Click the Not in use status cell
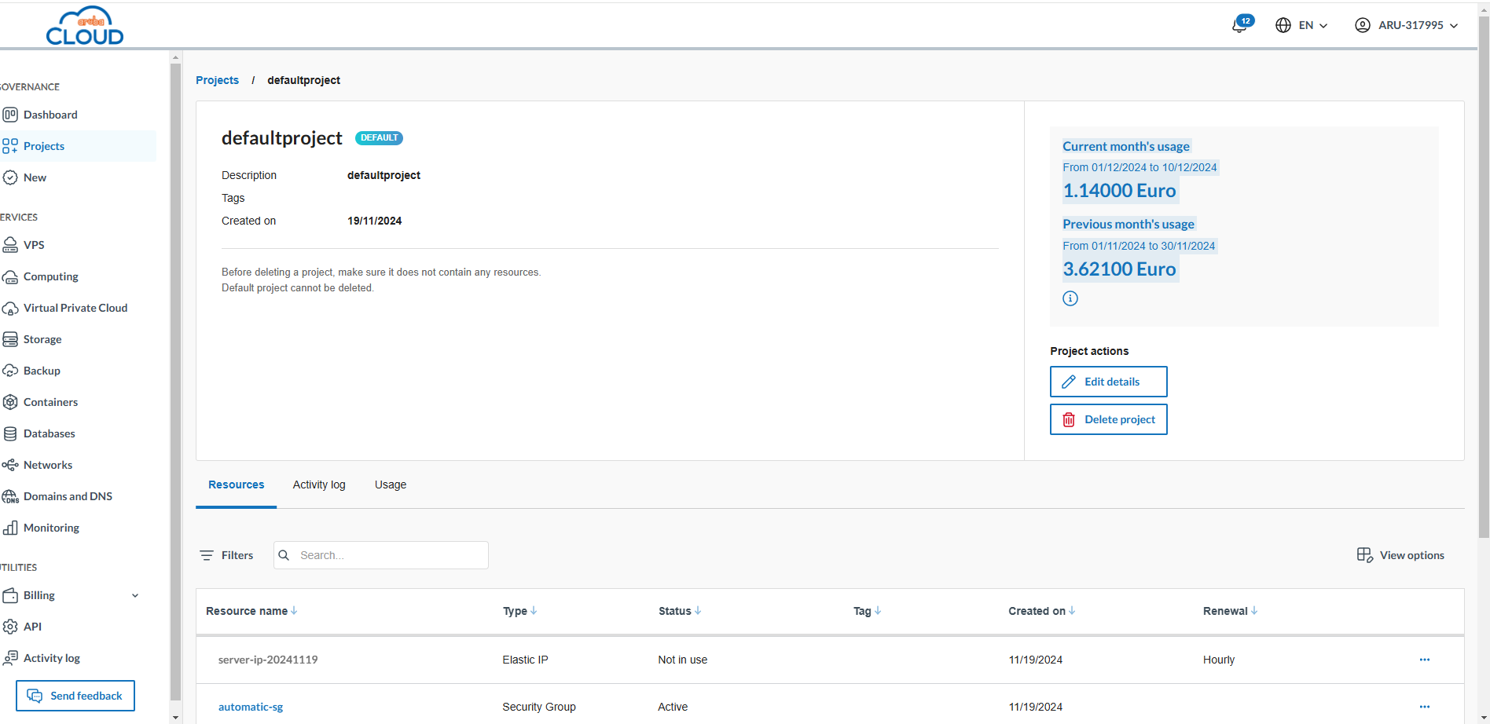The image size is (1490, 724). [x=682, y=660]
